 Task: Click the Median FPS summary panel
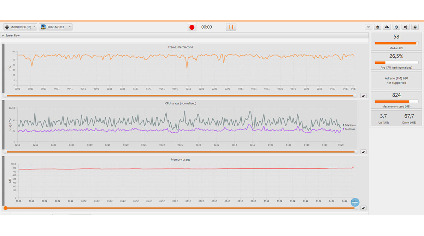point(396,42)
